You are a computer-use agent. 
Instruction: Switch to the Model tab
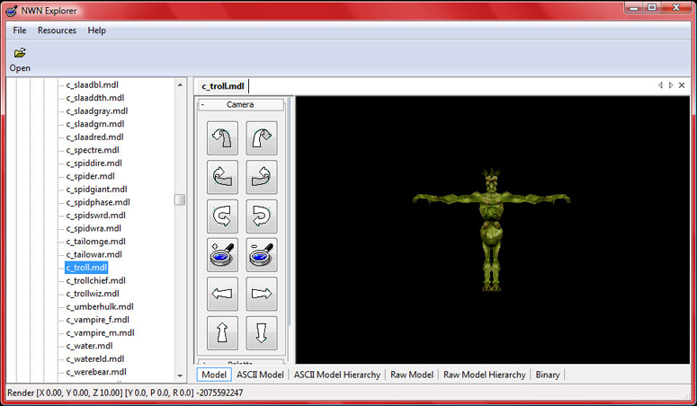214,375
